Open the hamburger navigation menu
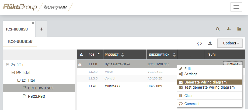The image size is (248, 110). (x=236, y=7)
